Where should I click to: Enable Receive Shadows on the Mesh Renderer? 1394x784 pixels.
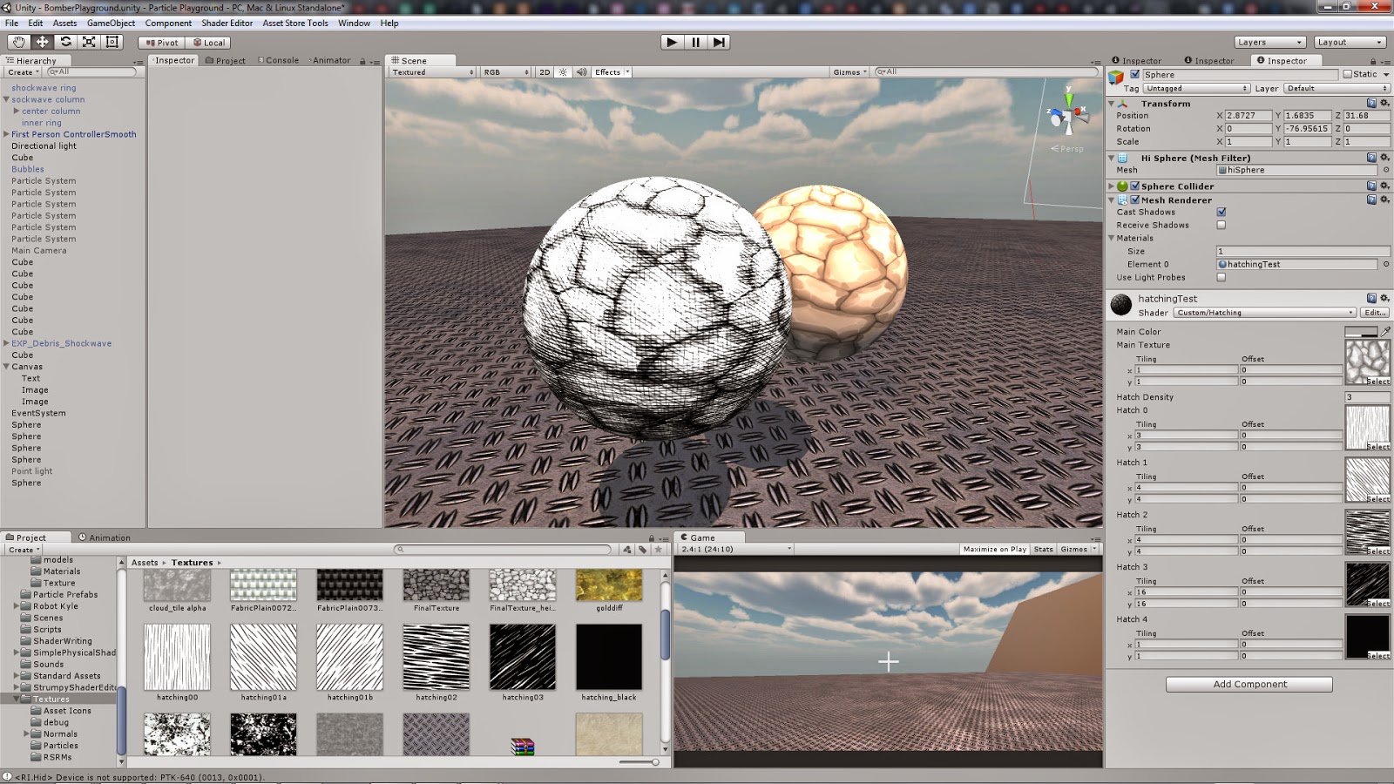tap(1221, 225)
